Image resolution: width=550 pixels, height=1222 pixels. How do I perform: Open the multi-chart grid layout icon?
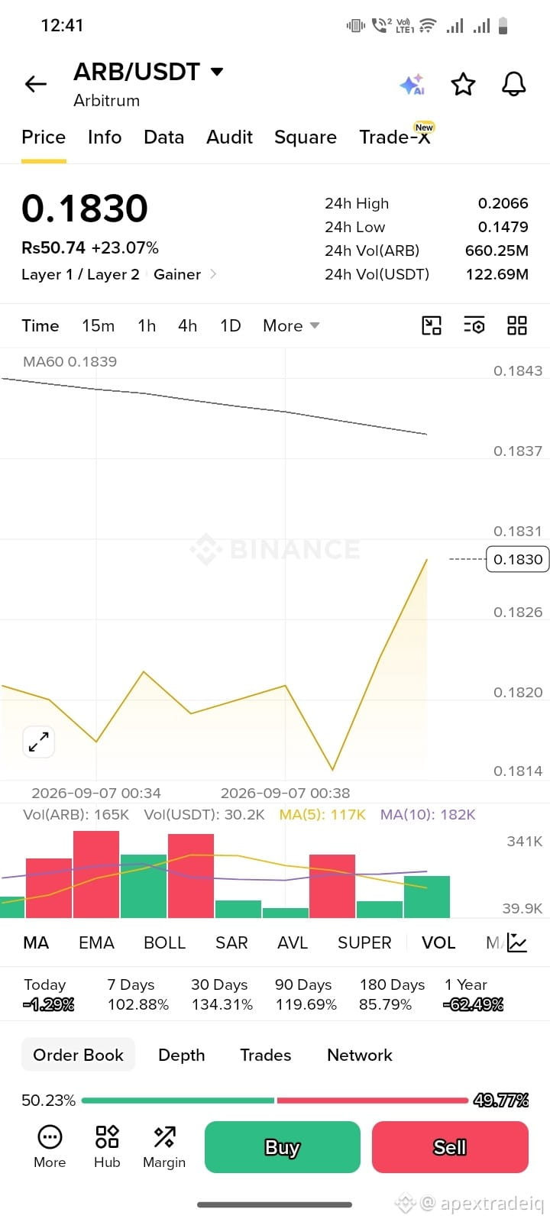(517, 325)
